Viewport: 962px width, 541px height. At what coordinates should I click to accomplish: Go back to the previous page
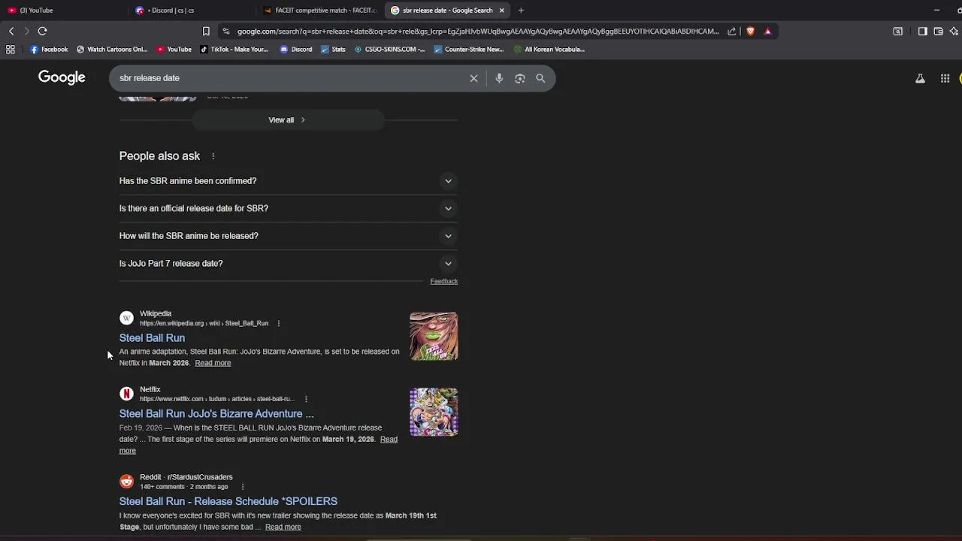[x=11, y=31]
